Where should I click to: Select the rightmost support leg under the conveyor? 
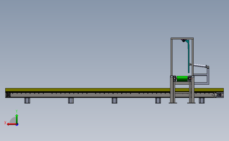point(202,101)
